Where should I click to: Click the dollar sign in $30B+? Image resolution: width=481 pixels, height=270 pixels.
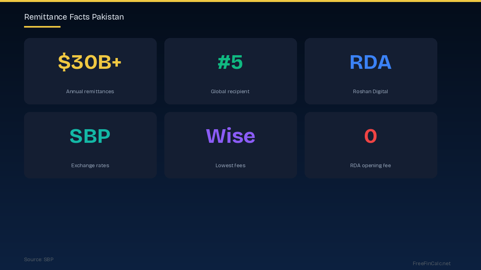[x=64, y=62]
